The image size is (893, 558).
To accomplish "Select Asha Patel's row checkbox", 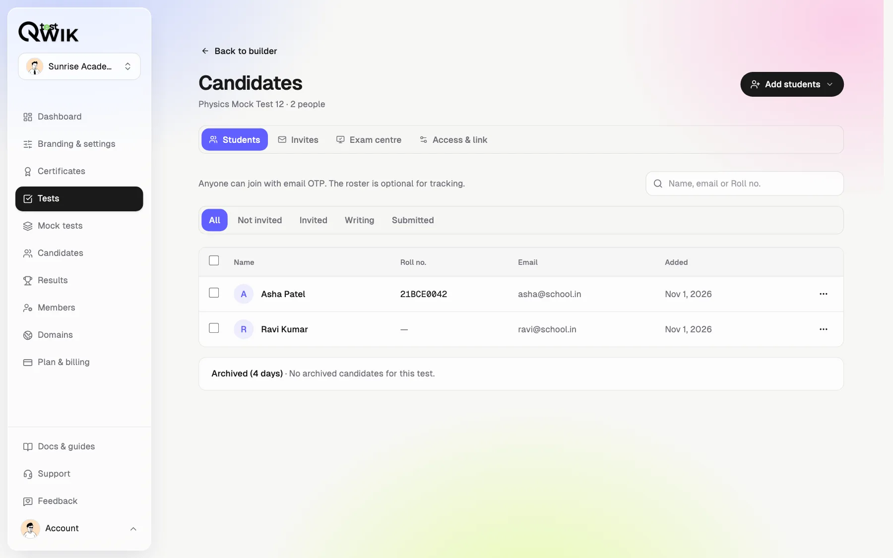I will pyautogui.click(x=214, y=293).
